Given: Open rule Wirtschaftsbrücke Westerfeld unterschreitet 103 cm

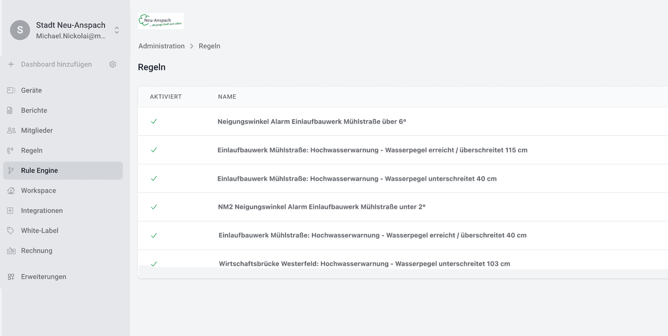Looking at the screenshot, I should pyautogui.click(x=365, y=263).
